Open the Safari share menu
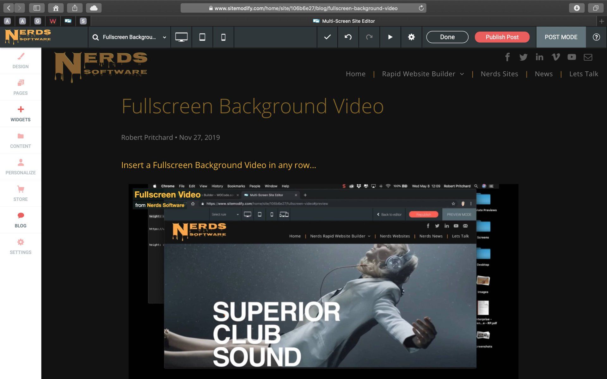This screenshot has height=379, width=607. point(75,8)
